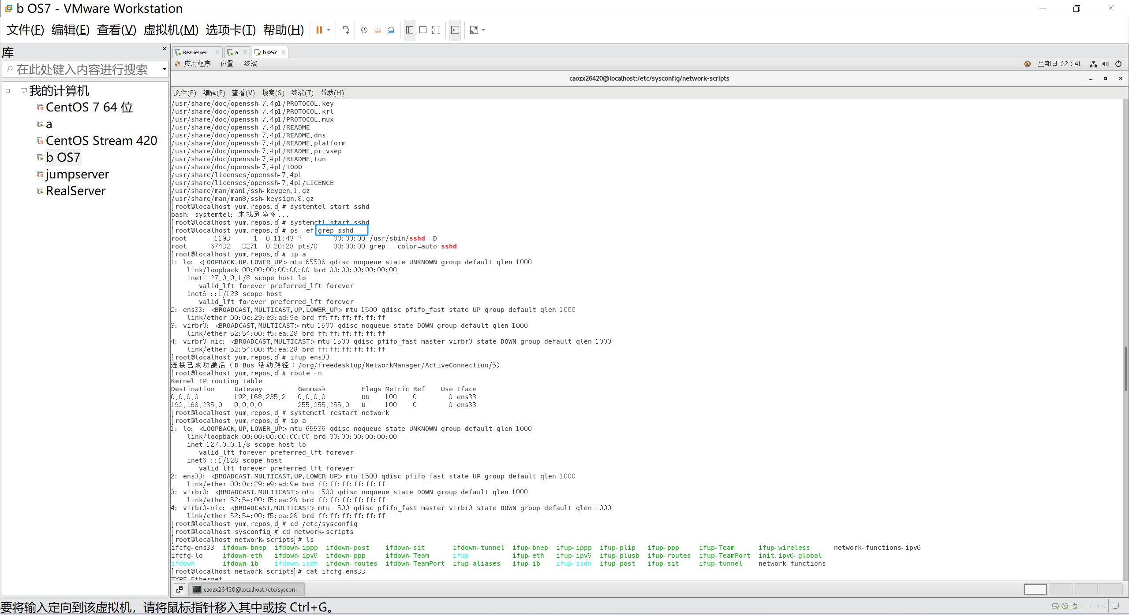1129x615 pixels.
Task: Click the guest network status icon
Action: [x=1093, y=64]
